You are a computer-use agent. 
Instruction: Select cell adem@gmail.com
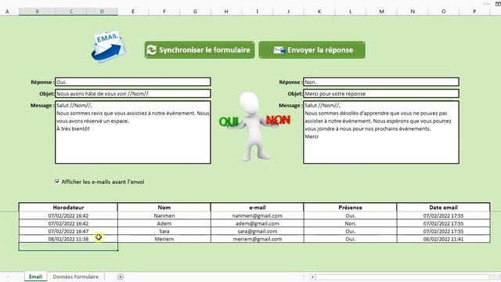tap(258, 223)
